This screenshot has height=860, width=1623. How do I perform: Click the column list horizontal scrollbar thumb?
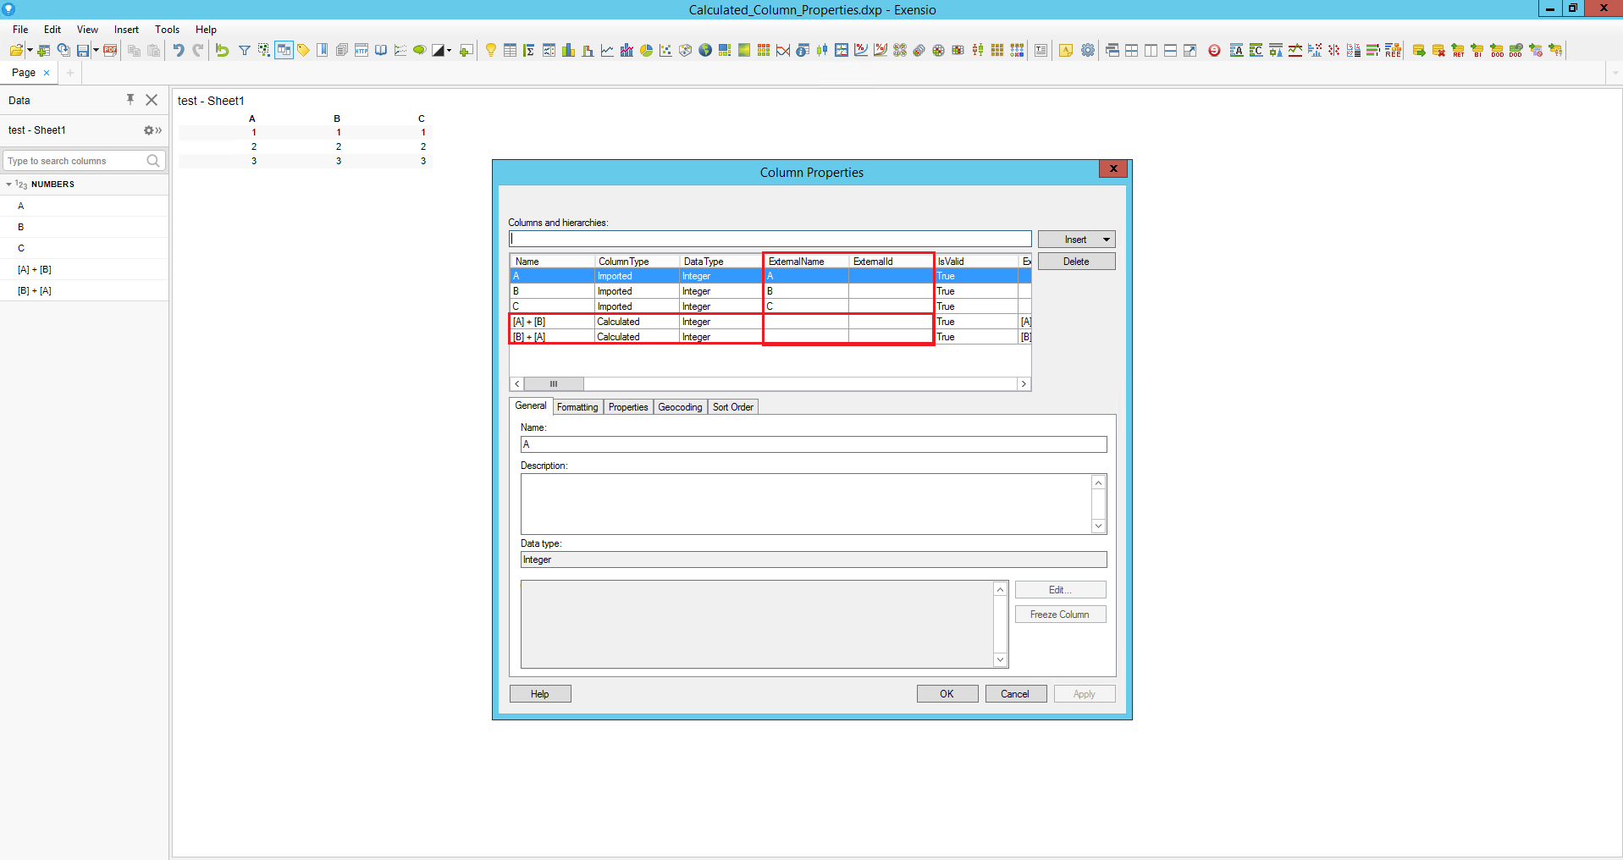point(554,384)
